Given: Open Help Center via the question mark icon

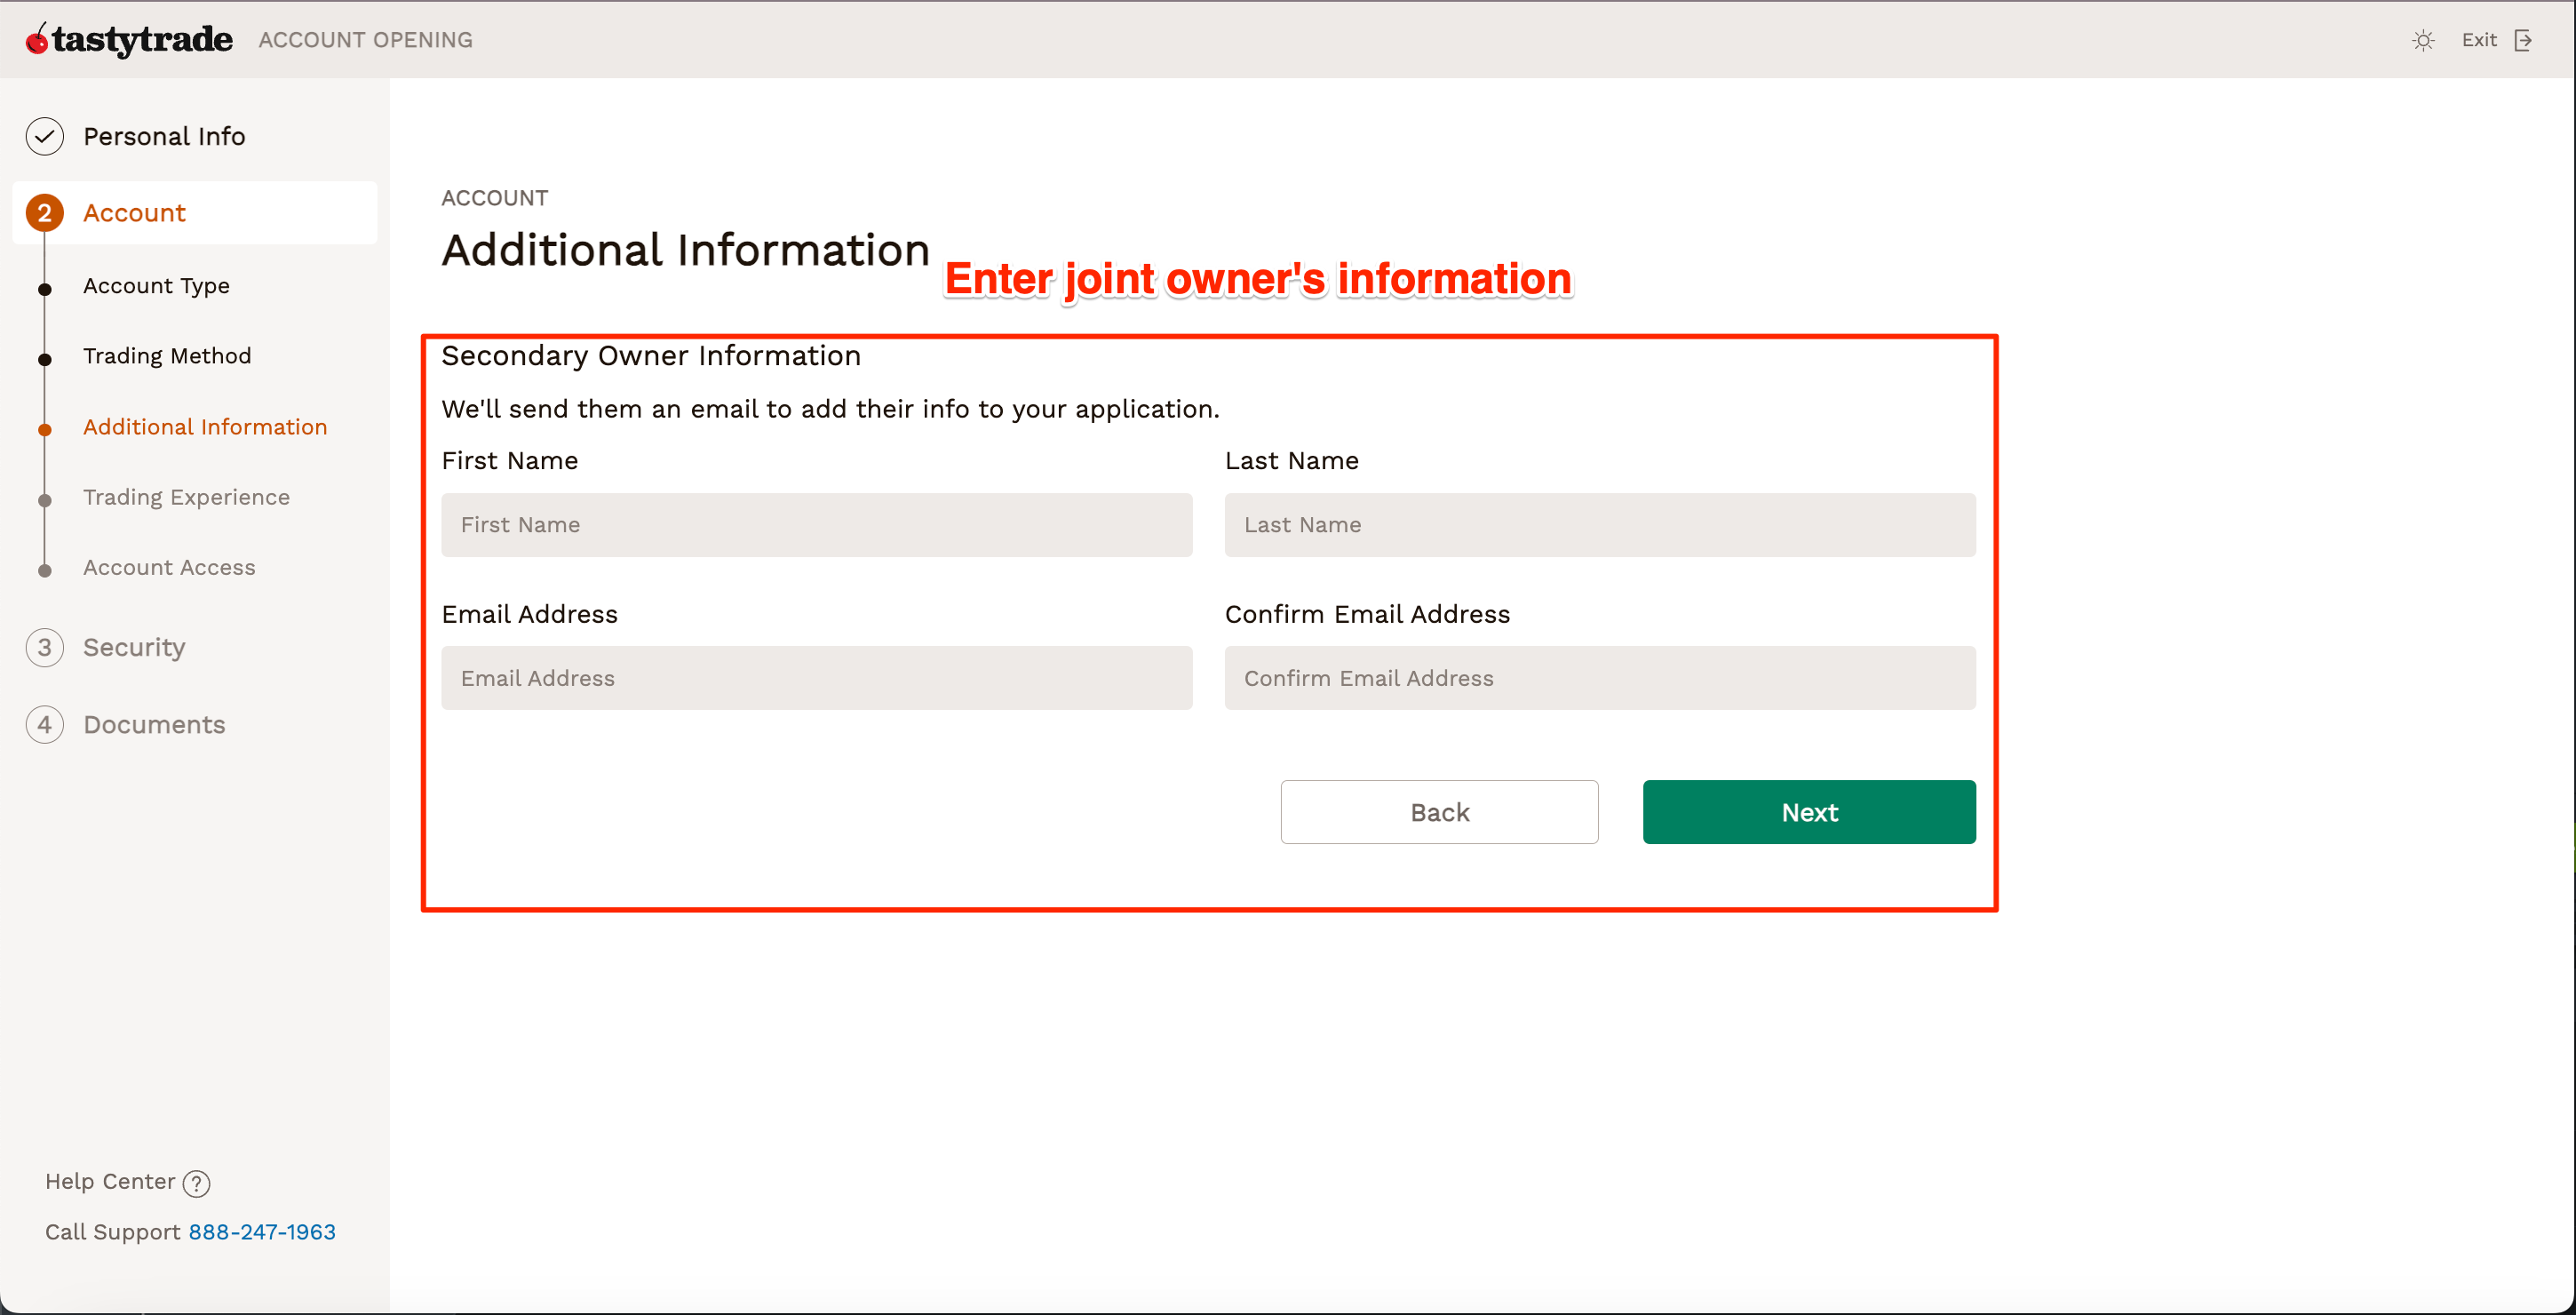Looking at the screenshot, I should point(196,1183).
